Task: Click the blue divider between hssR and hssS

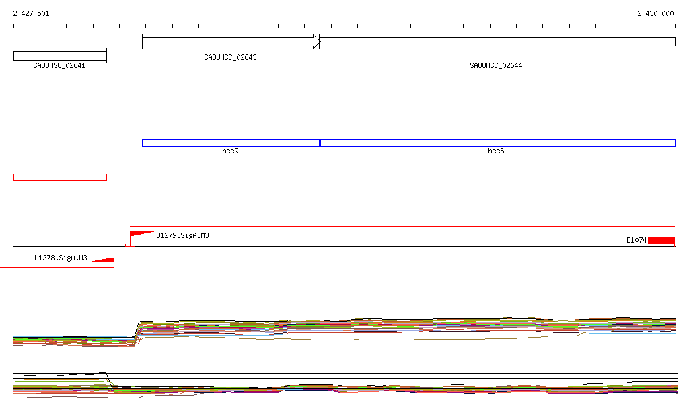Action: pyautogui.click(x=320, y=143)
